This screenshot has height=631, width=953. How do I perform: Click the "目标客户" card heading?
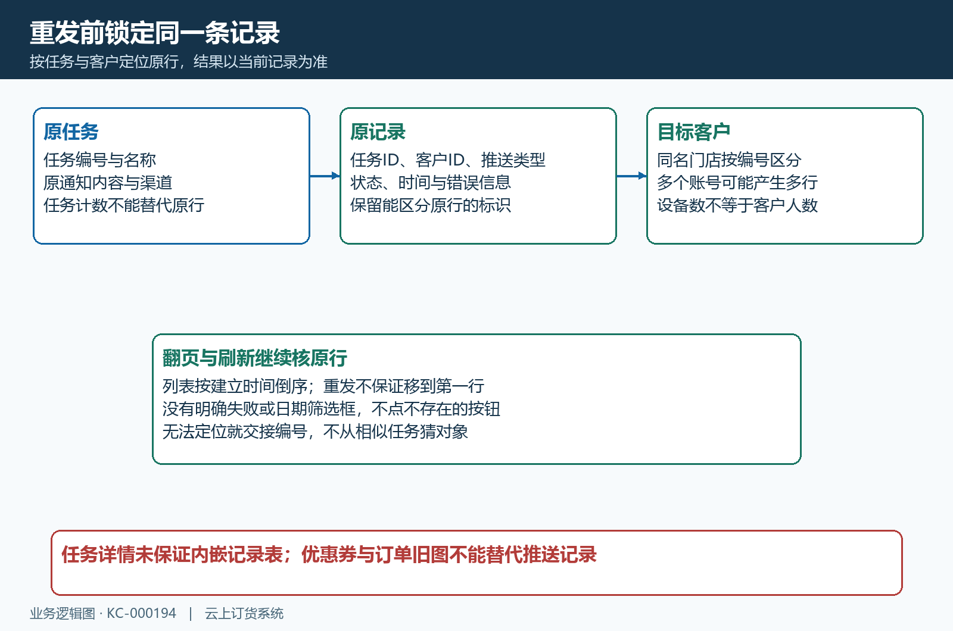click(694, 132)
